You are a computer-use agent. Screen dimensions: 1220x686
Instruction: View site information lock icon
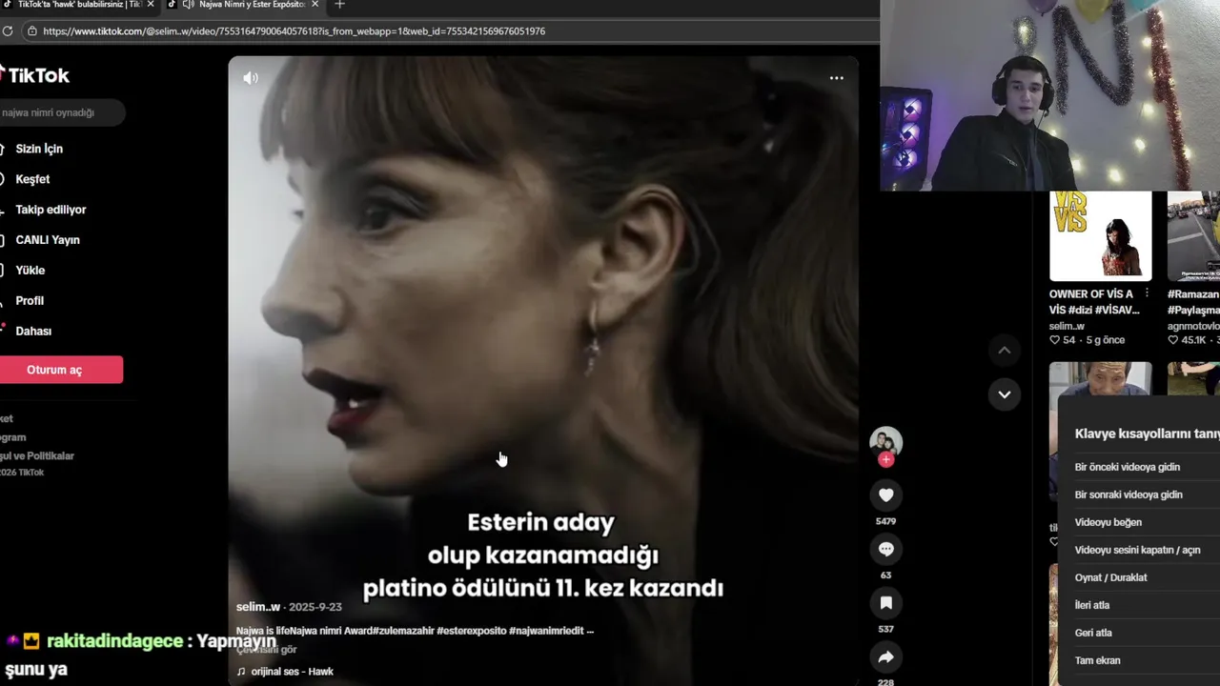click(32, 31)
